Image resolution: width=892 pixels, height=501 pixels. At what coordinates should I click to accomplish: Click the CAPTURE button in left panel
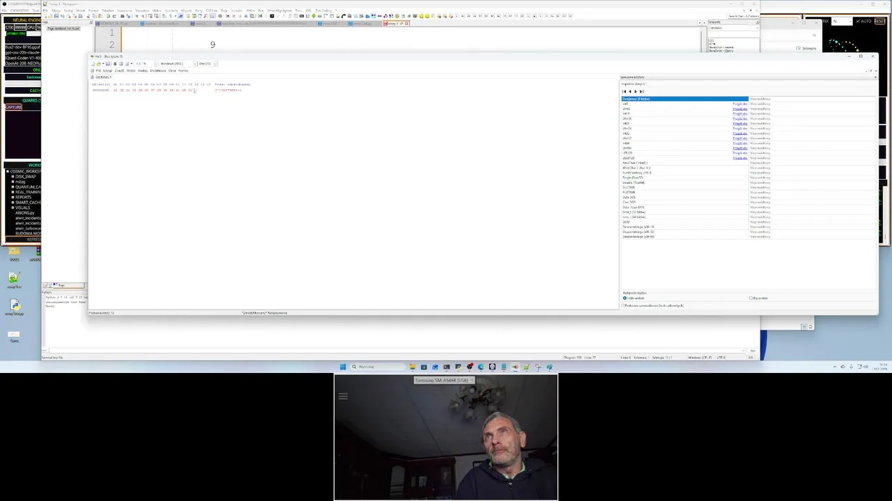14,106
